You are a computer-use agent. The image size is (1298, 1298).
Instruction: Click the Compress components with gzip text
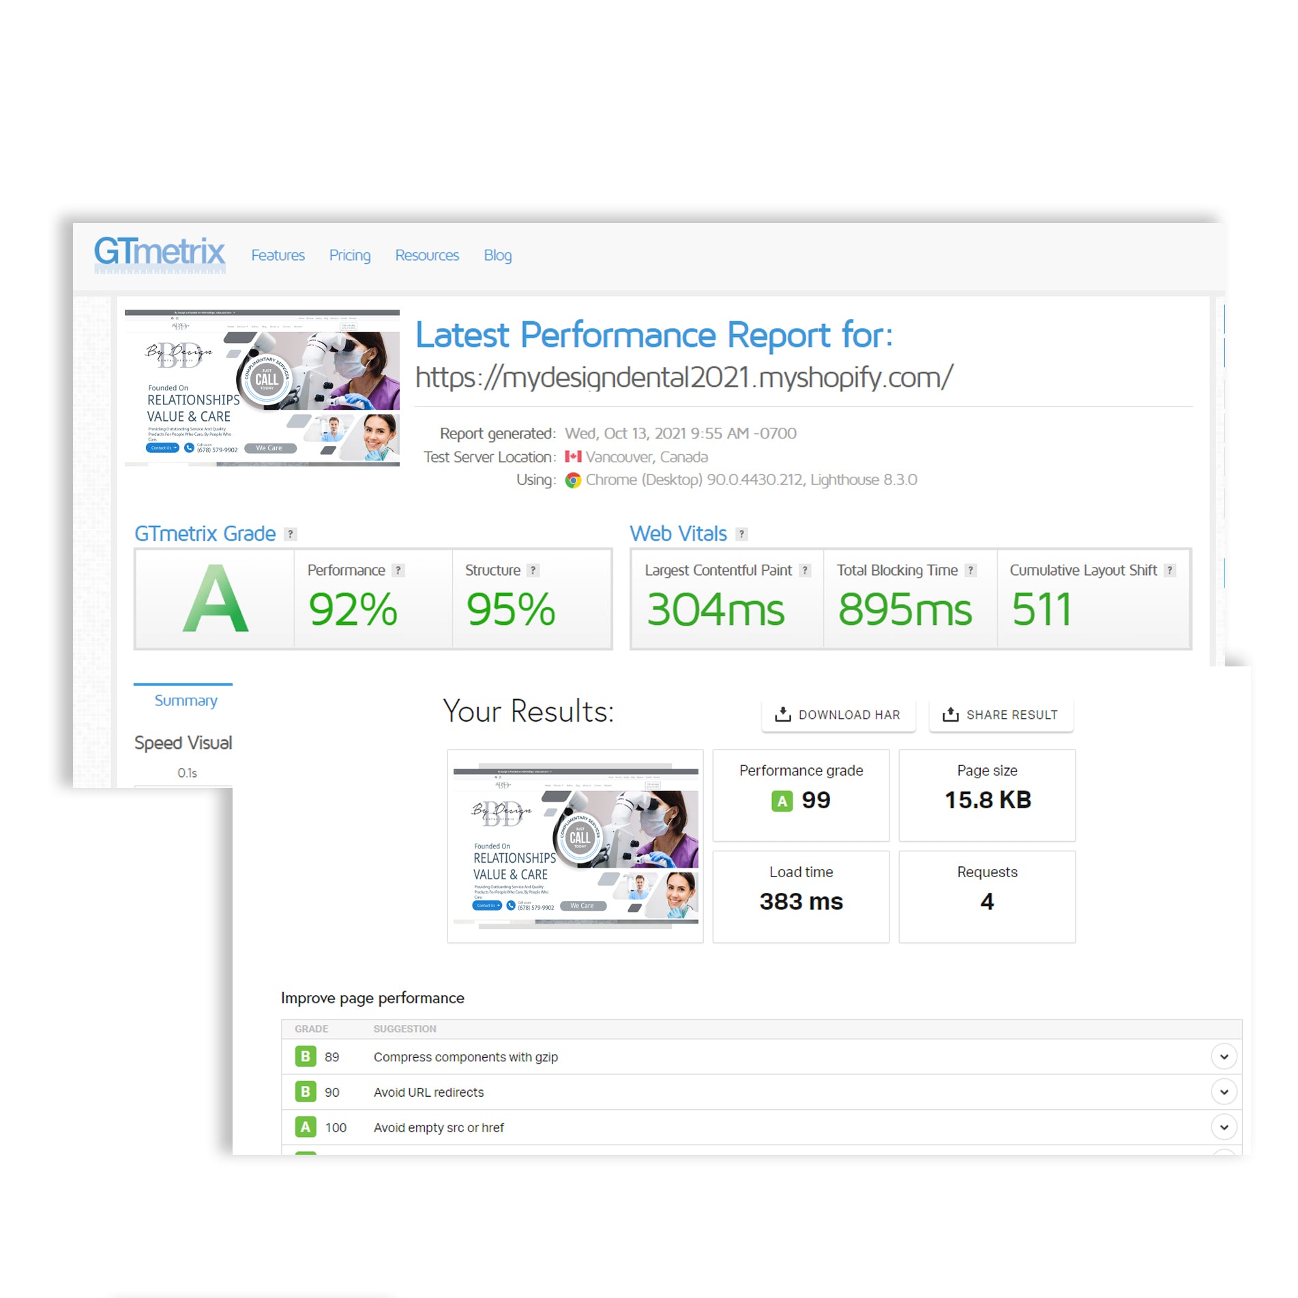[x=466, y=1057]
